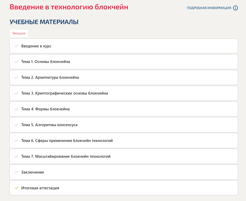Open the Заключение section
The width and height of the screenshot is (246, 201).
[x=33, y=172]
